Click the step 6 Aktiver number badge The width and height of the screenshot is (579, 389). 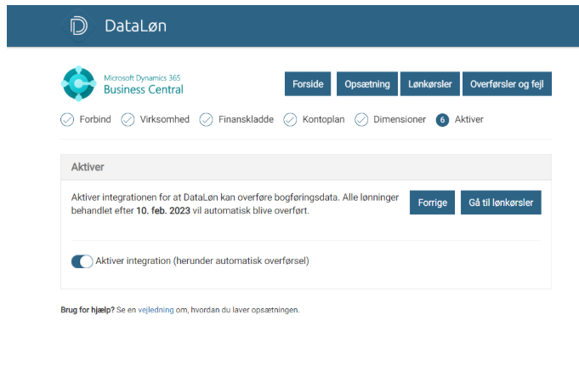pyautogui.click(x=442, y=120)
